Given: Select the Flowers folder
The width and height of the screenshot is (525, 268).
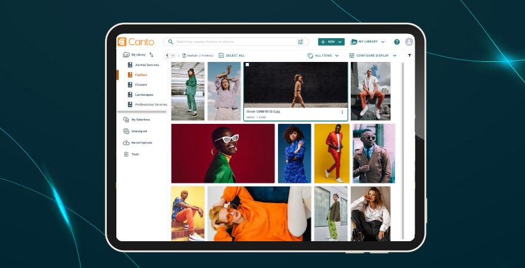Looking at the screenshot, I should pos(141,85).
